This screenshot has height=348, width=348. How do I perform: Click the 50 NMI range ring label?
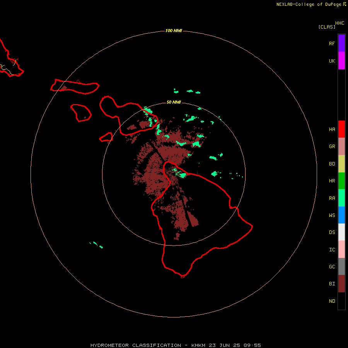(x=174, y=102)
